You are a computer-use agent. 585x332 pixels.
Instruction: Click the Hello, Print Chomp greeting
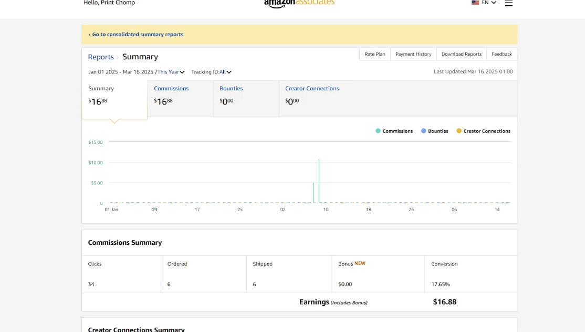[x=109, y=3]
